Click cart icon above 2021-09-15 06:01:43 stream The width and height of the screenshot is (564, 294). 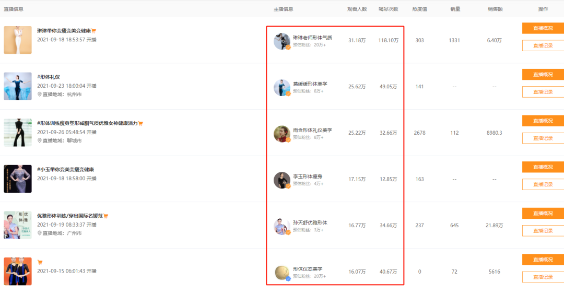(40, 262)
